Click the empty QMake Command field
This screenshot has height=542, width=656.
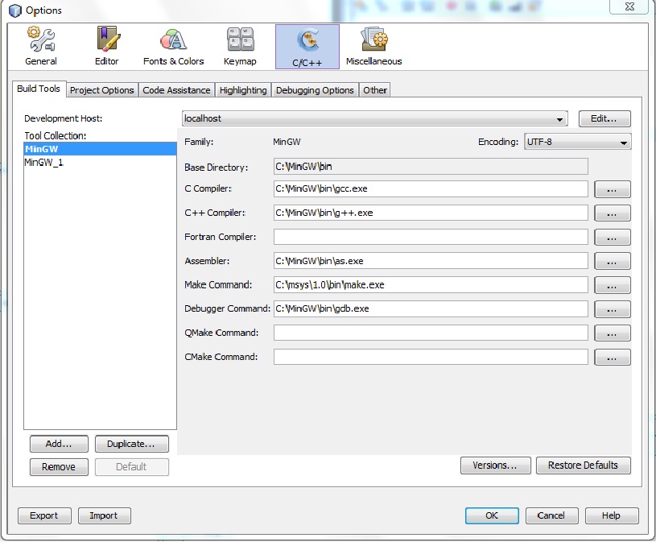coord(431,333)
